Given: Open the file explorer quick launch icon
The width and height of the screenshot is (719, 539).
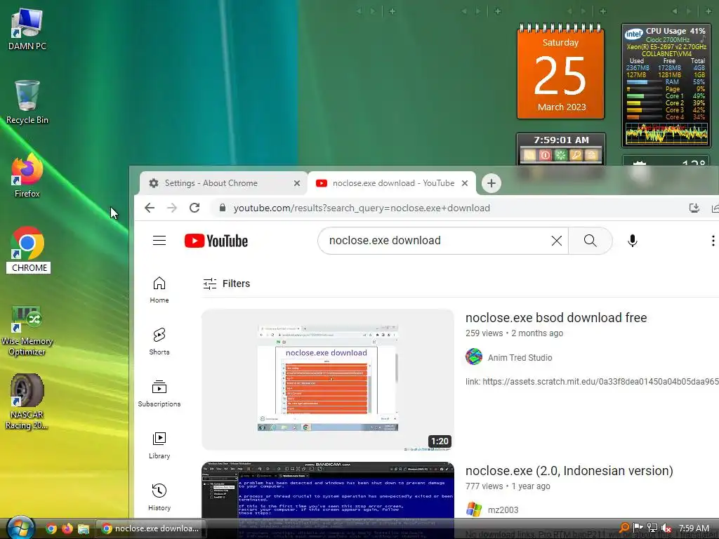Looking at the screenshot, I should tap(84, 528).
